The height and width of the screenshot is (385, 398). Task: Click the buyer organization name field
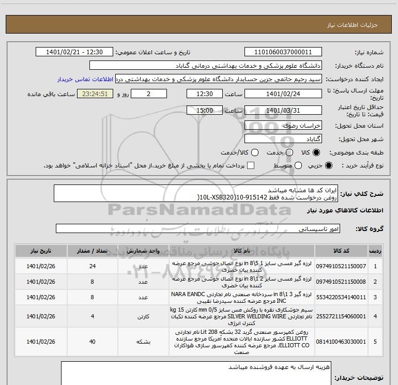[x=206, y=66]
